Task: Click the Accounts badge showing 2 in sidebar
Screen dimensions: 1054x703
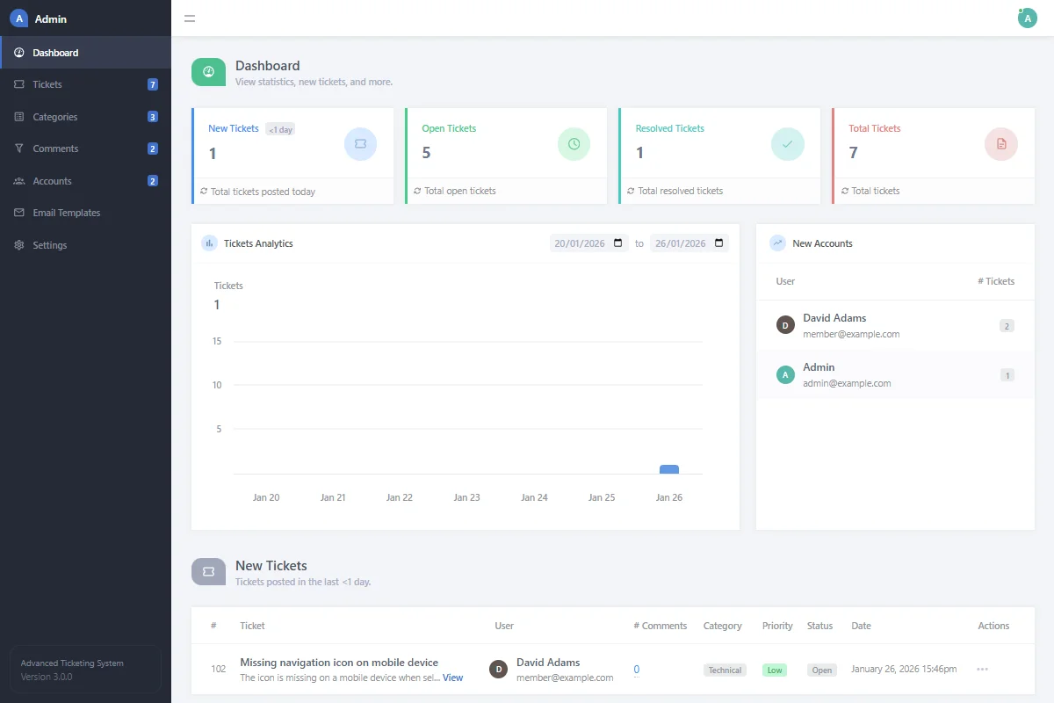Action: click(153, 181)
